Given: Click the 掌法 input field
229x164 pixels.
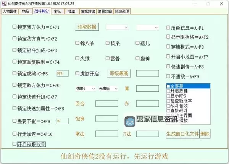Looking at the screenshot, I should 107,134.
